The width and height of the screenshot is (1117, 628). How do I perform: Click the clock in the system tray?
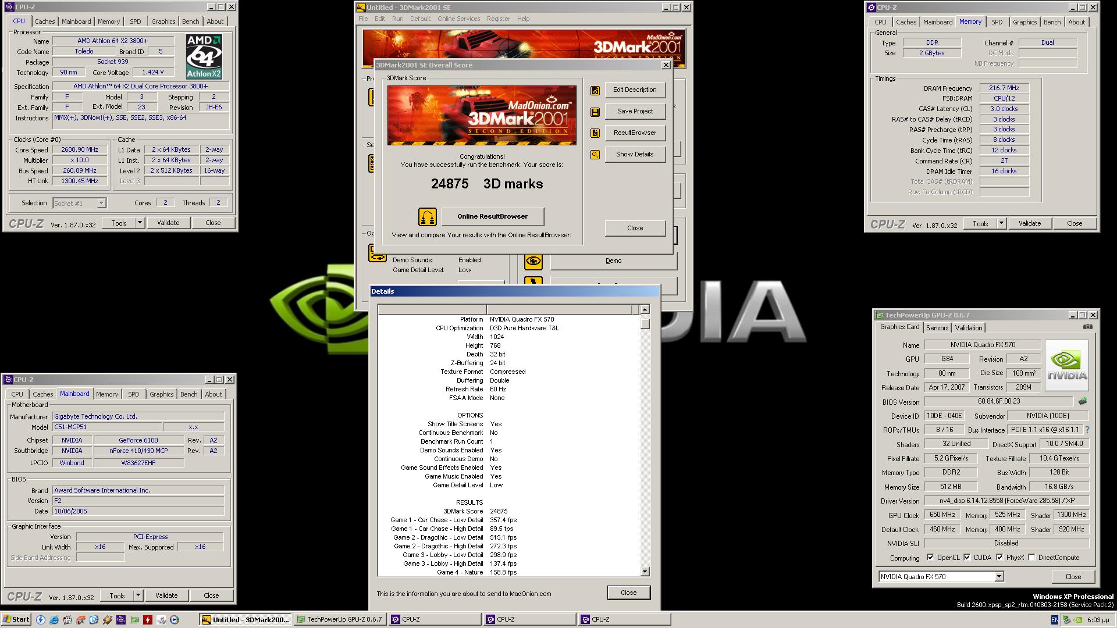1098,620
